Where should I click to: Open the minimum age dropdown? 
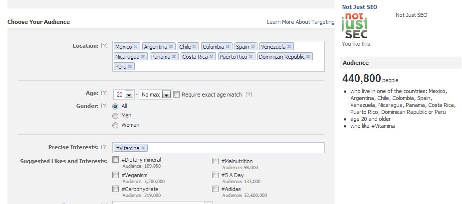tap(129, 95)
